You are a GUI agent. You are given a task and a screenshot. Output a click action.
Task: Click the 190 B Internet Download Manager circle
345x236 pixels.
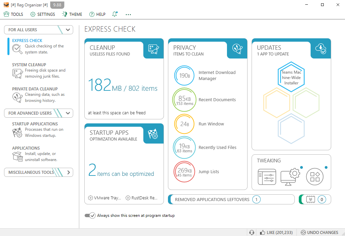pyautogui.click(x=184, y=75)
